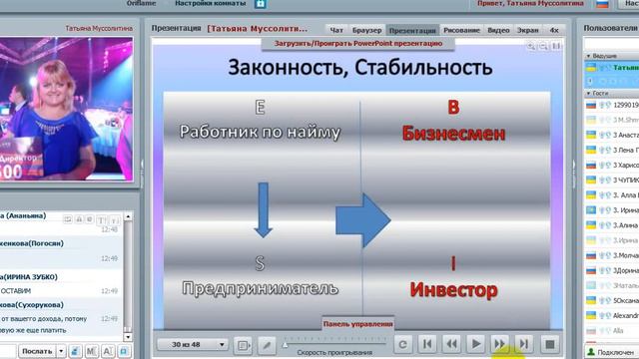Zoom in on the presentation
This screenshot has width=639, height=359.
(530, 47)
